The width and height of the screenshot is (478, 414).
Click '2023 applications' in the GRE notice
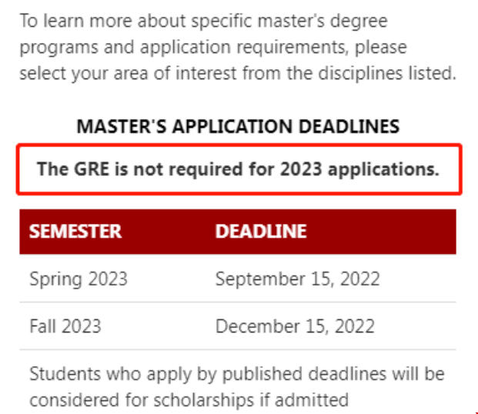coord(359,169)
